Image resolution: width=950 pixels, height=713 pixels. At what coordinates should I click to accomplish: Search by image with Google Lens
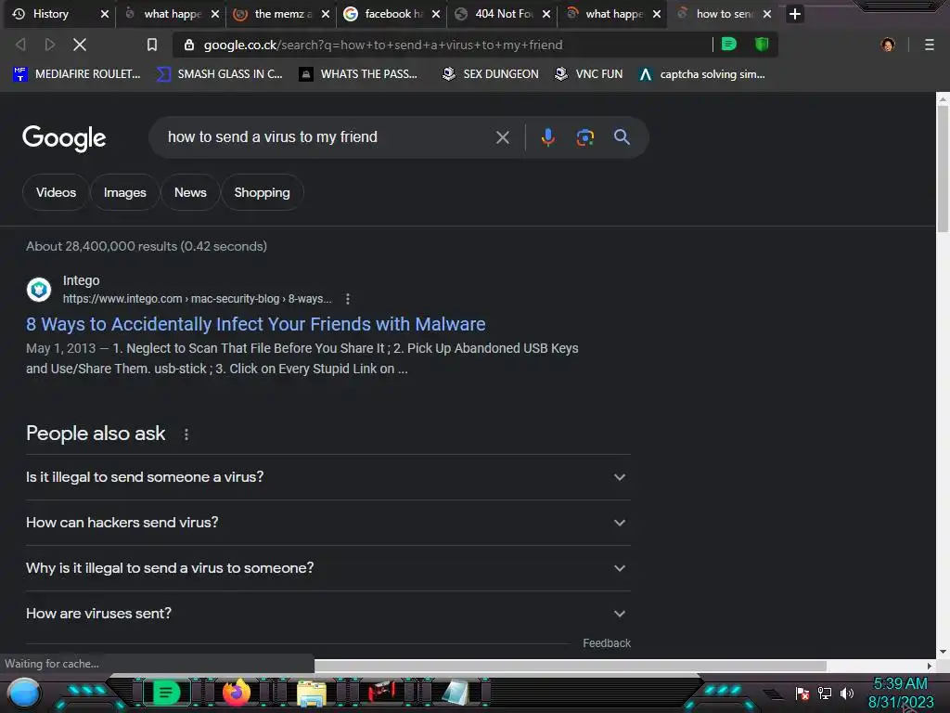tap(584, 137)
